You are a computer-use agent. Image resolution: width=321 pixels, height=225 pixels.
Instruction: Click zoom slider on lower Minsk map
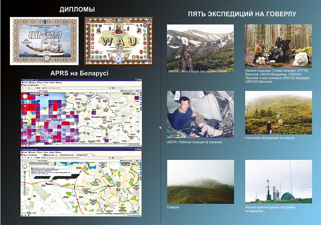coord(25,185)
